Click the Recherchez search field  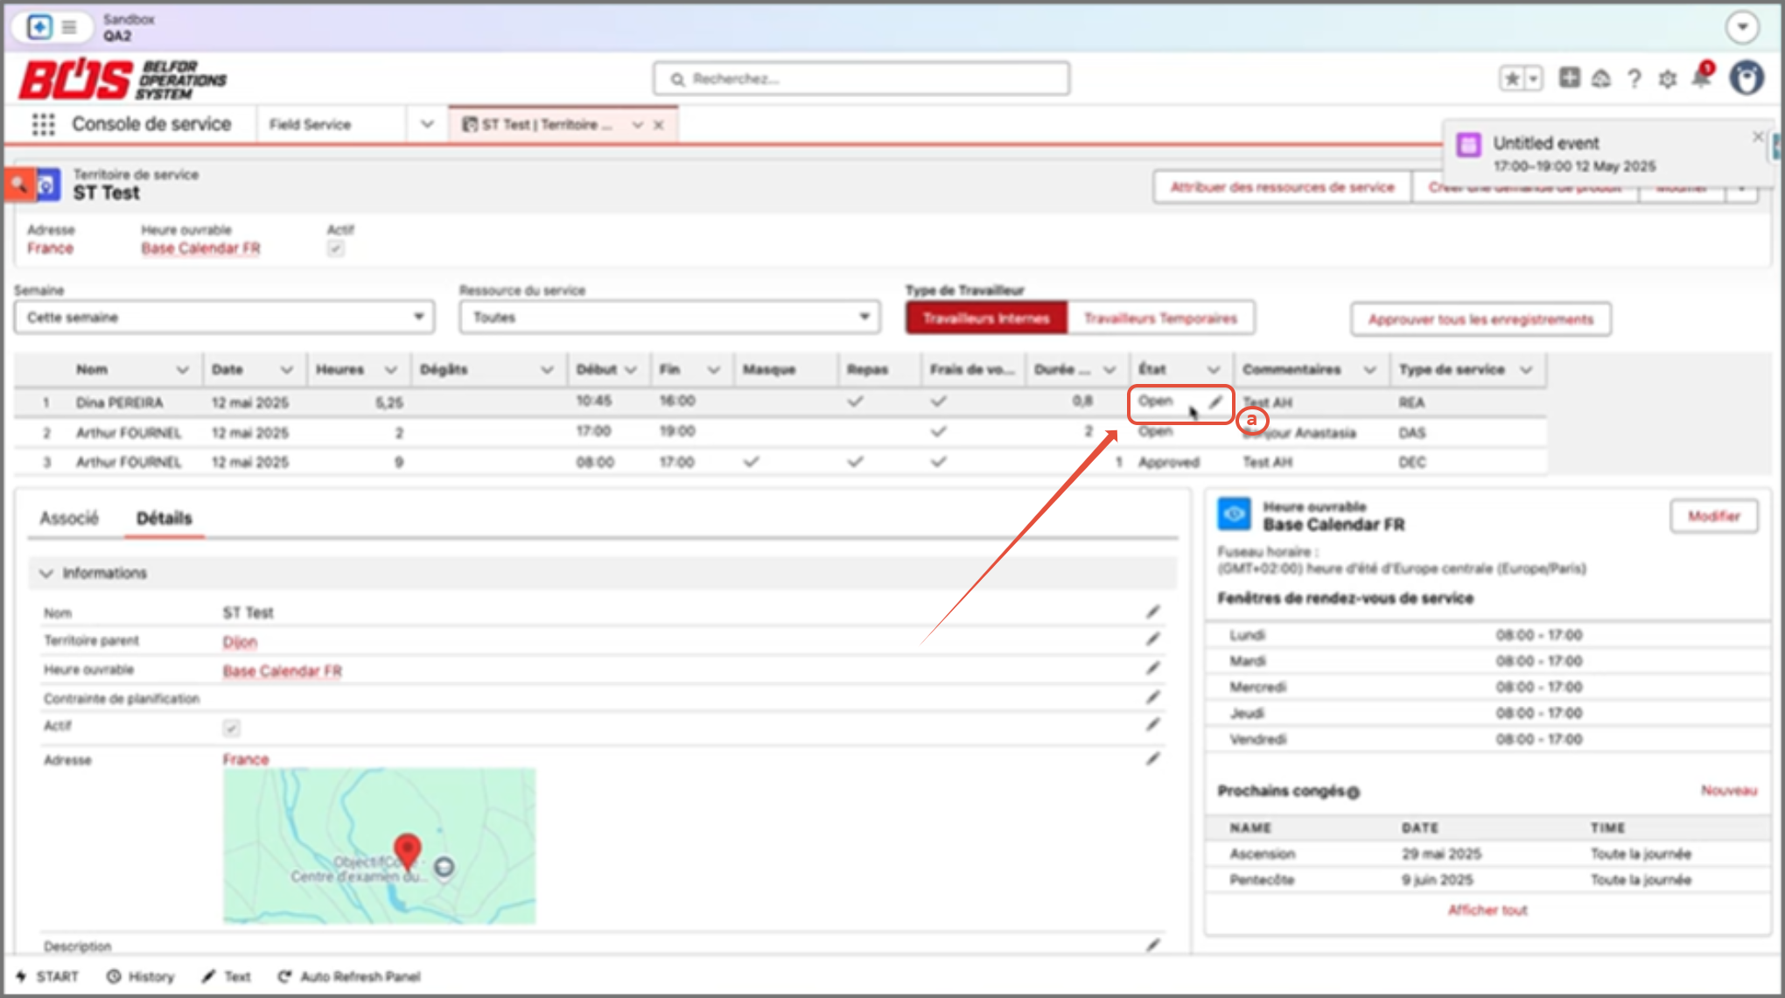pyautogui.click(x=861, y=79)
